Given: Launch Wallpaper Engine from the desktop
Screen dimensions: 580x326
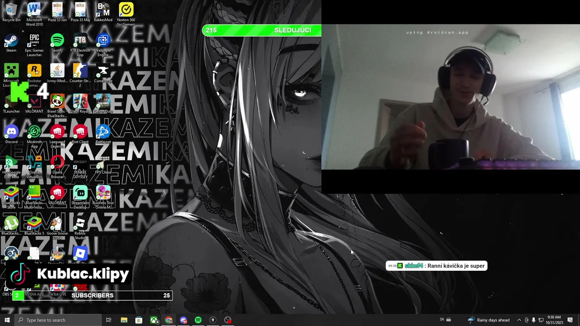Looking at the screenshot, I should pyautogui.click(x=103, y=45).
